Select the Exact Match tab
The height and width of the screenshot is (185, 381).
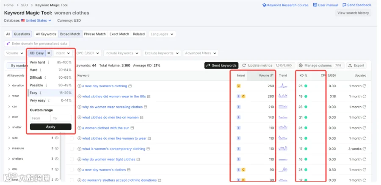(x=119, y=34)
